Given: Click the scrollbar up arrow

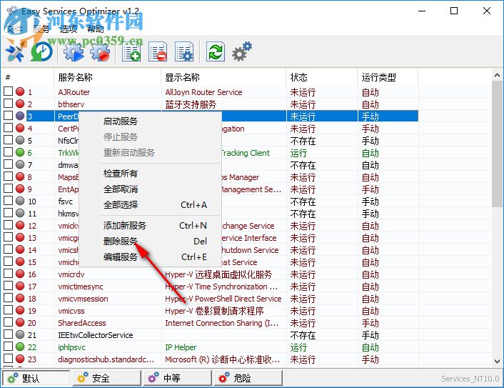Looking at the screenshot, I should coord(497,75).
